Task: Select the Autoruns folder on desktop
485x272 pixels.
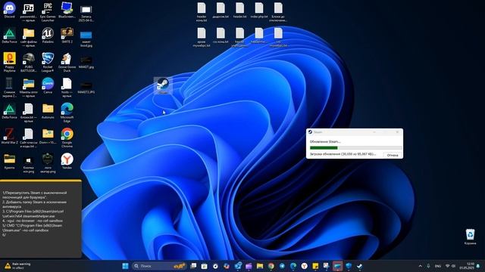Action: pos(48,111)
